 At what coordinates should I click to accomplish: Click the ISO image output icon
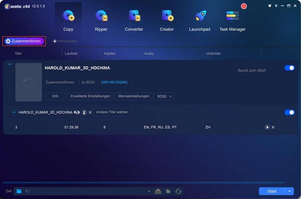pos(158,191)
